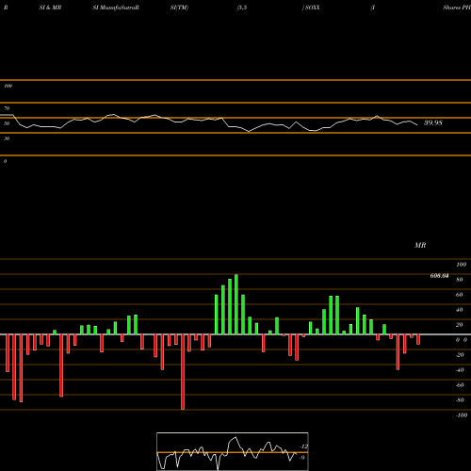The image size is (471, 471).
Task: Open the mini RSI thumbnail chart
Action: pyautogui.click(x=233, y=451)
